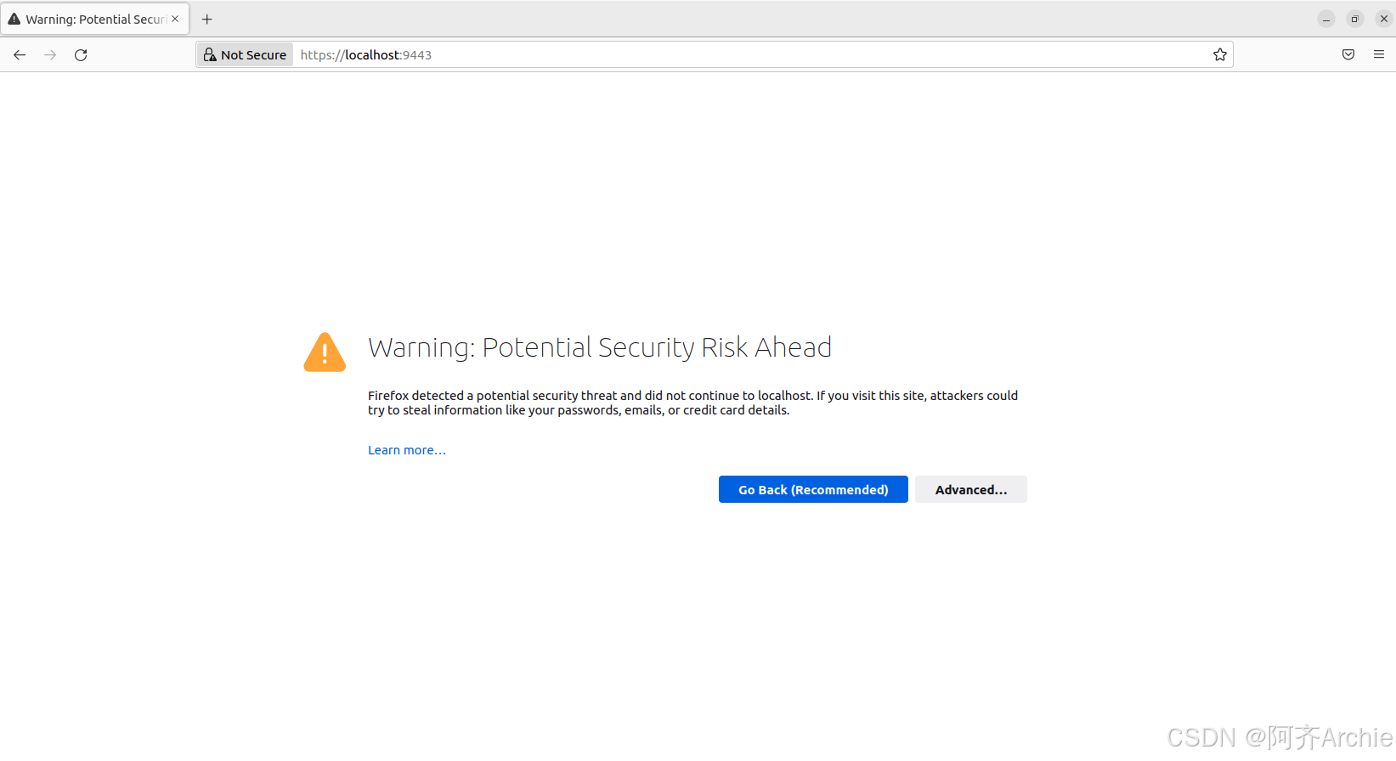Reload the current page

pos(81,55)
